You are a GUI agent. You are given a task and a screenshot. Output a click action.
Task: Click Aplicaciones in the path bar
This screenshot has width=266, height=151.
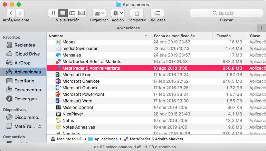[x=103, y=139]
